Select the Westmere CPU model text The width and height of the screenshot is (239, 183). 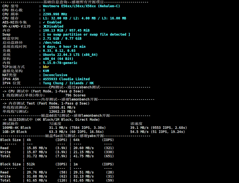81,6
